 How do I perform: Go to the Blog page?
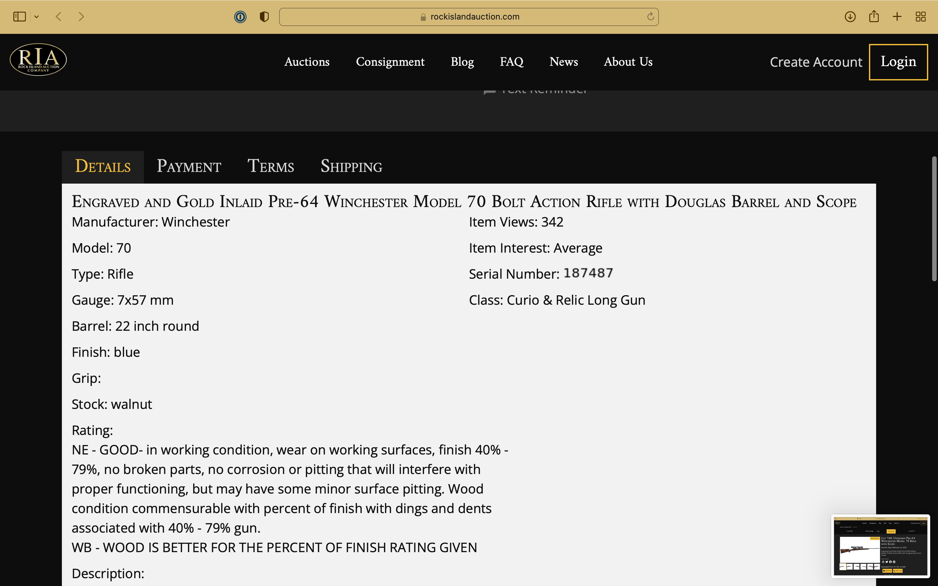[x=462, y=62]
